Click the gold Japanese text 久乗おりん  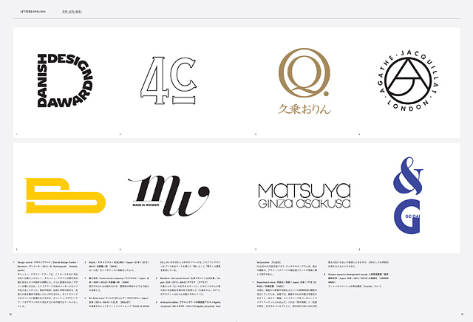click(x=304, y=109)
